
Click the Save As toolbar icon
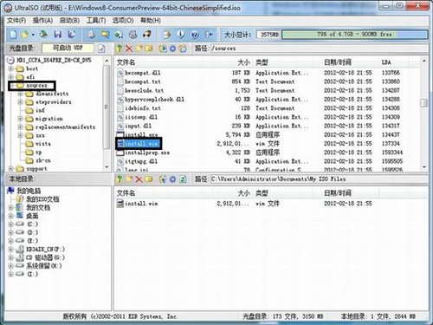[x=71, y=35]
